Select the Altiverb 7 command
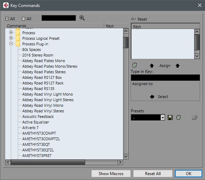Viewport: 205px width, 180px height. point(30,128)
